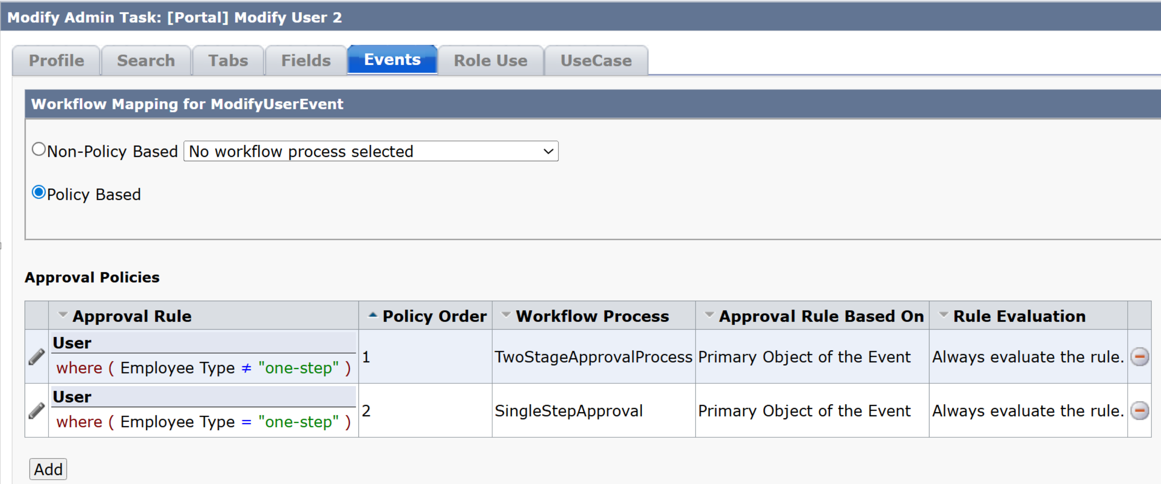Open the Fields tab
This screenshot has height=484, width=1161.
click(306, 60)
